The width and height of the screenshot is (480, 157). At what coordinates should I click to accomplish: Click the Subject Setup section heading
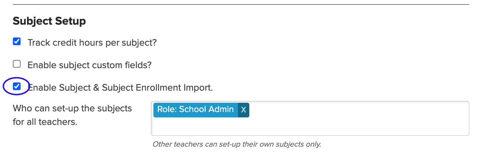click(x=49, y=21)
